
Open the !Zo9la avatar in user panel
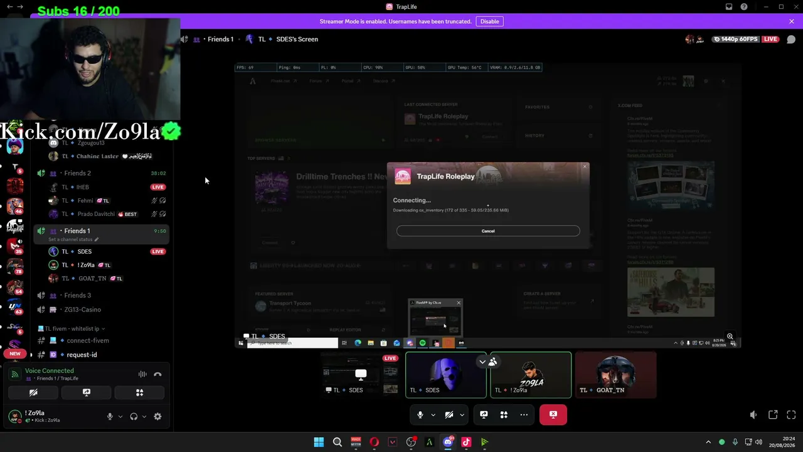15,416
